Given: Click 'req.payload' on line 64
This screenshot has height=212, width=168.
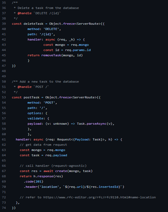Looking at the screenshot, I should click(56, 155).
